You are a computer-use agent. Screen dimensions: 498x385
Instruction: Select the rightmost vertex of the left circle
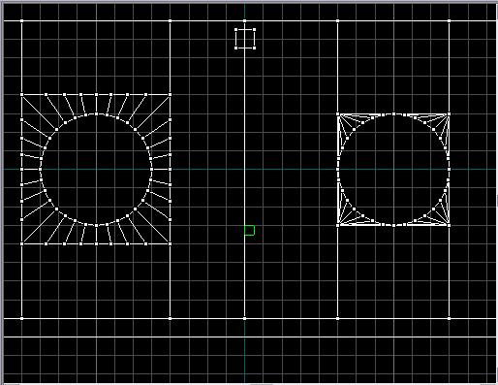click(x=152, y=169)
